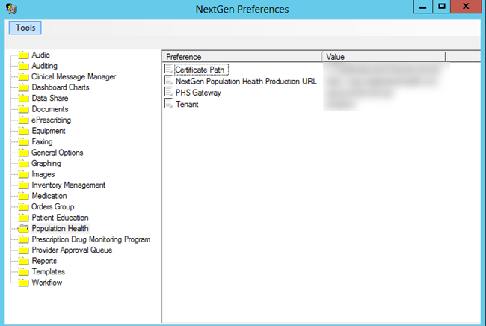486x326 pixels.
Task: Click the Tenant document icon
Action: pyautogui.click(x=168, y=104)
